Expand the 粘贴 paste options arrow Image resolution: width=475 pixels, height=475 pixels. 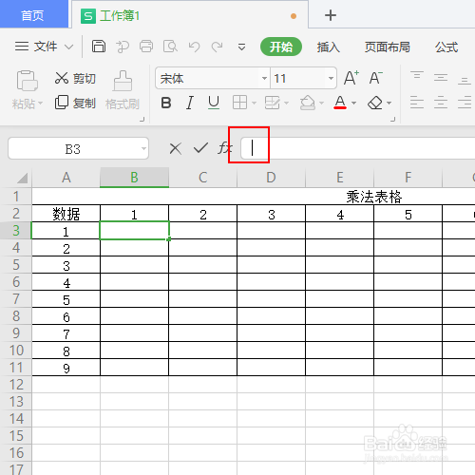tap(40, 104)
